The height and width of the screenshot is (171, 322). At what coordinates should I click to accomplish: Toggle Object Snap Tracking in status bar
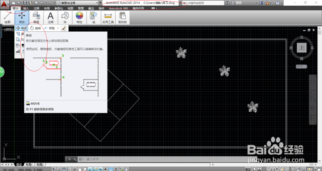pos(90,169)
